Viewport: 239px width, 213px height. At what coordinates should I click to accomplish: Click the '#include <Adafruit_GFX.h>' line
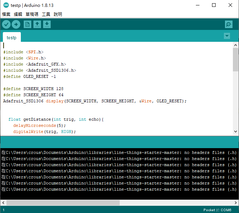(x=35, y=64)
